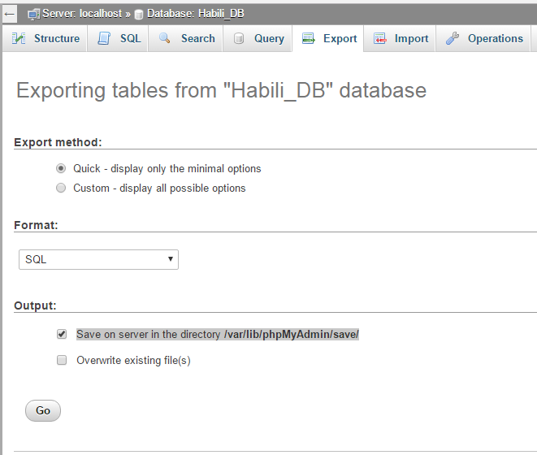This screenshot has height=455, width=537.
Task: Open the SQL format dropdown
Action: pos(98,259)
